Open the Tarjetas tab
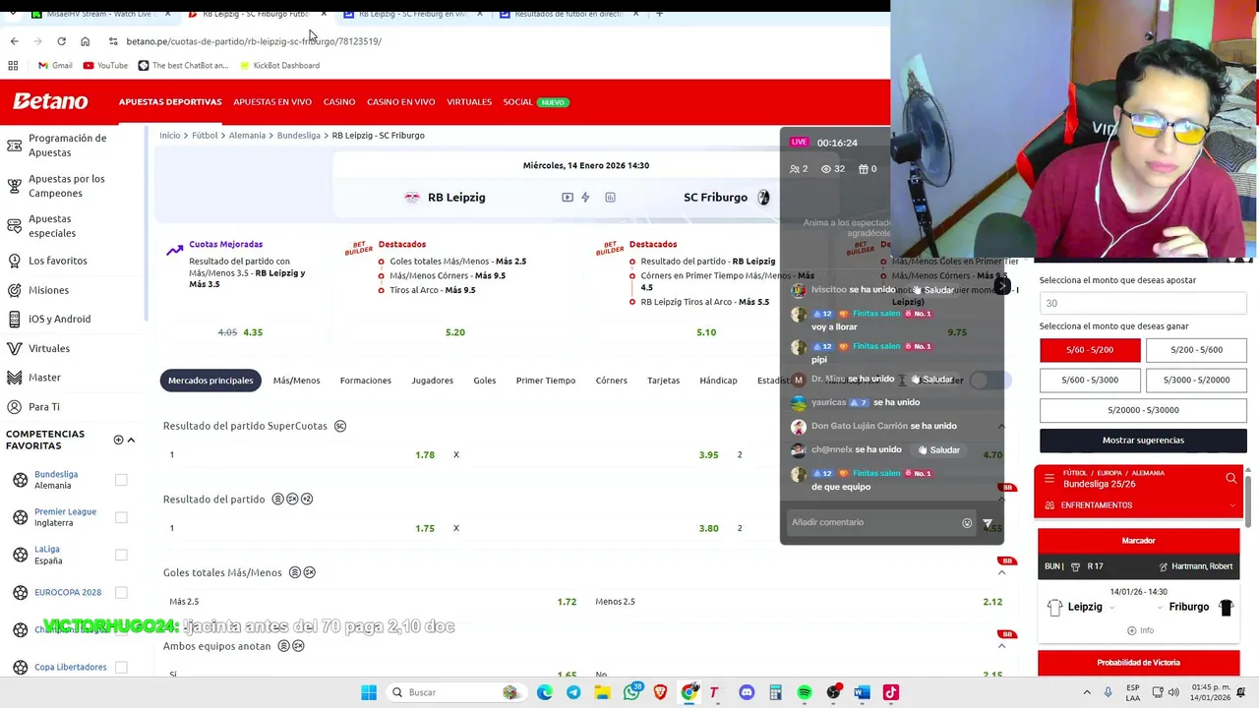Image resolution: width=1259 pixels, height=708 pixels. point(663,381)
